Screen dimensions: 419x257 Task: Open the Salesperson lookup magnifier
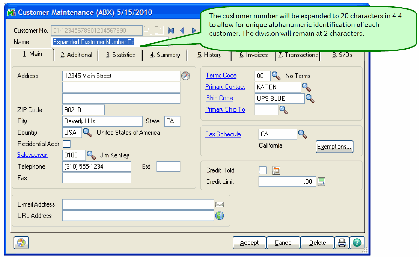click(91, 155)
